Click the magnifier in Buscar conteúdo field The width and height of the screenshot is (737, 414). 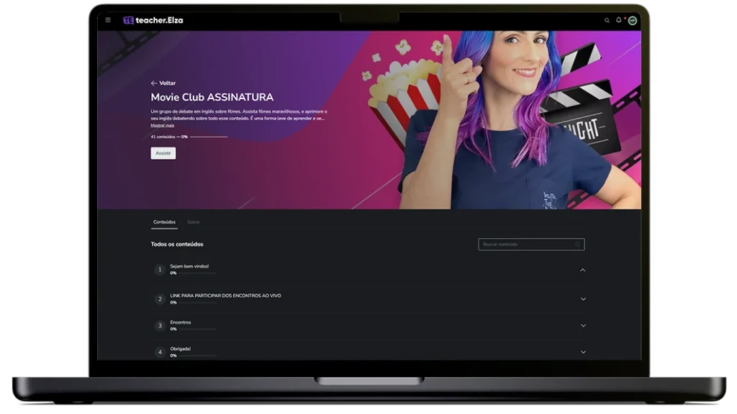[x=577, y=244]
